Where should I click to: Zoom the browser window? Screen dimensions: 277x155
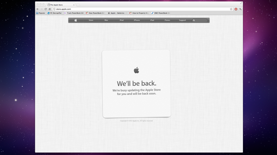pos(43,4)
